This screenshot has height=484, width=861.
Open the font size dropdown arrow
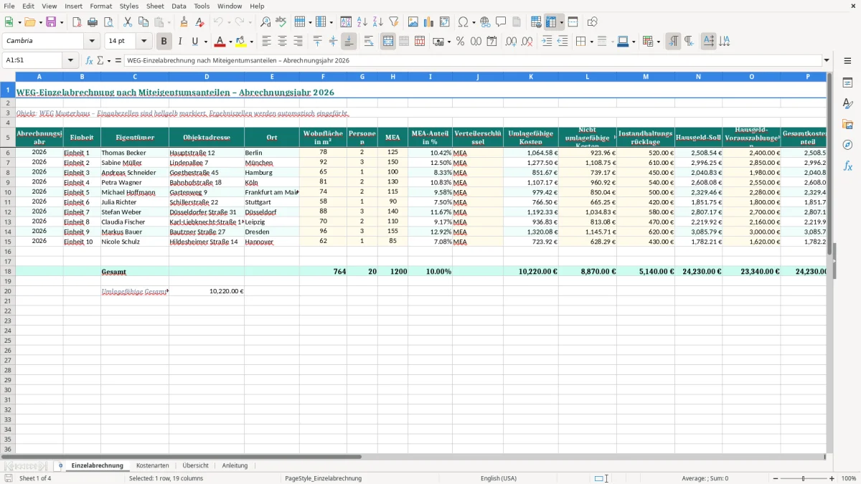144,42
